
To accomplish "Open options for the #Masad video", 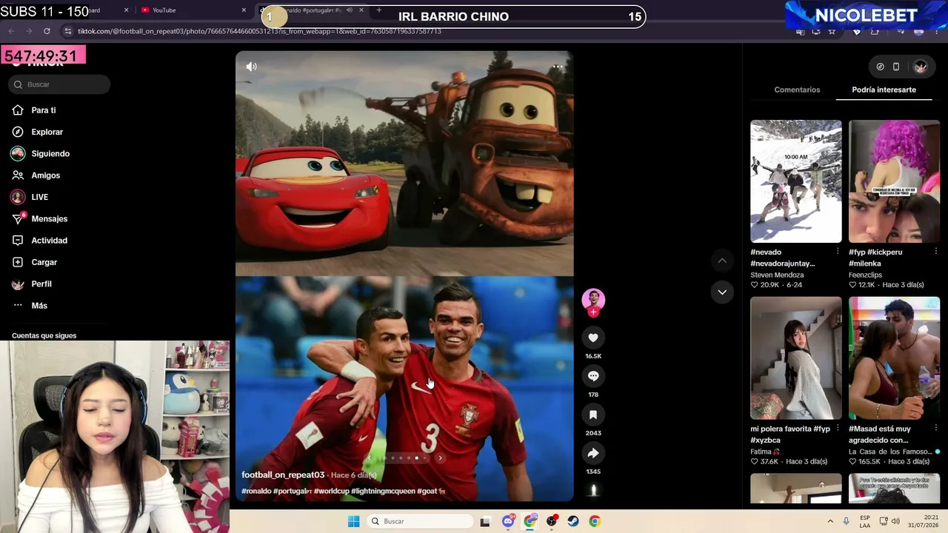I will [935, 429].
